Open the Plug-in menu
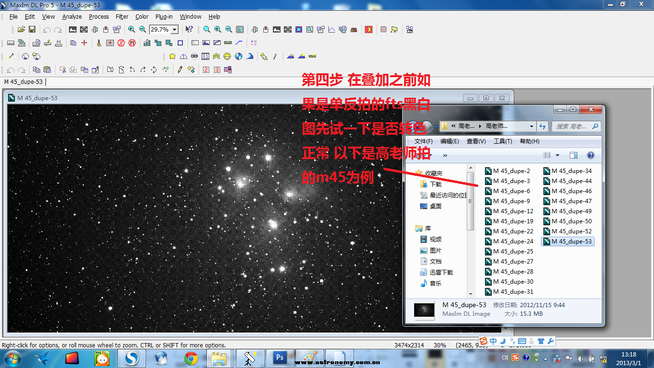Viewport: 654px width, 368px height. click(164, 16)
